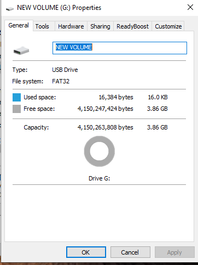This screenshot has height=265, width=198.
Task: Switch to the Tools tab
Action: 42,26
